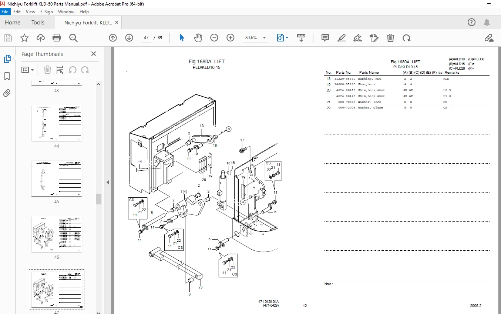Open the Bookmarks navigation pane
This screenshot has height=314, width=501.
tap(7, 76)
